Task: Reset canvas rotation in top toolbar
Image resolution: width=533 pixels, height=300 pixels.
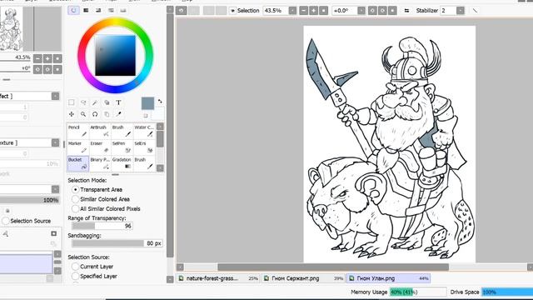Action: click(392, 11)
